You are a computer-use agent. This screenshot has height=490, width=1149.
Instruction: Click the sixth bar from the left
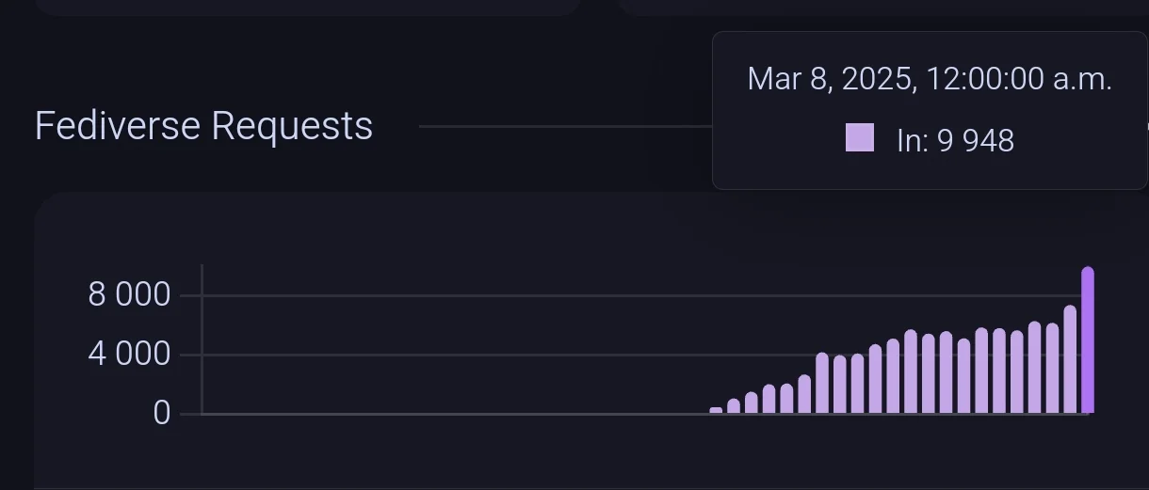tap(804, 394)
